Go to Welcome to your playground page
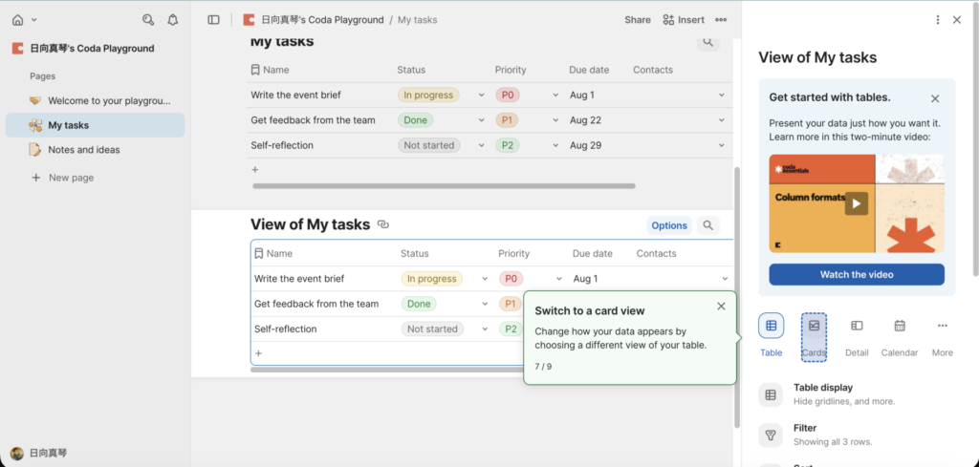The width and height of the screenshot is (979, 467). 109,100
